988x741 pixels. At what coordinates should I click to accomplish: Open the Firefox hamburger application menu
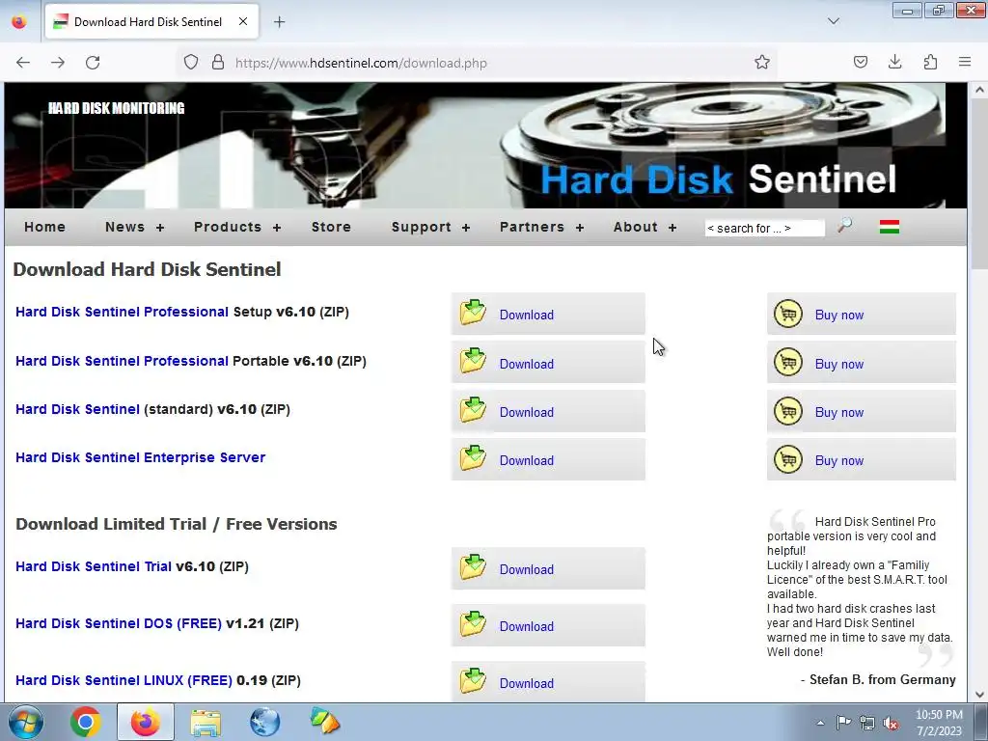click(x=965, y=62)
